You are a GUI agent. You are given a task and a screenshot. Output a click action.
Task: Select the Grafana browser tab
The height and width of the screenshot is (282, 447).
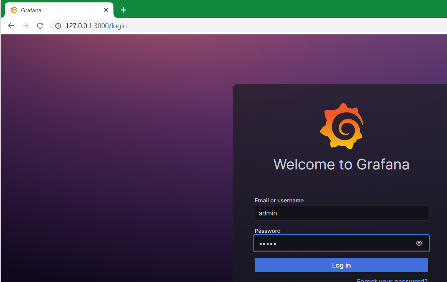(x=59, y=10)
